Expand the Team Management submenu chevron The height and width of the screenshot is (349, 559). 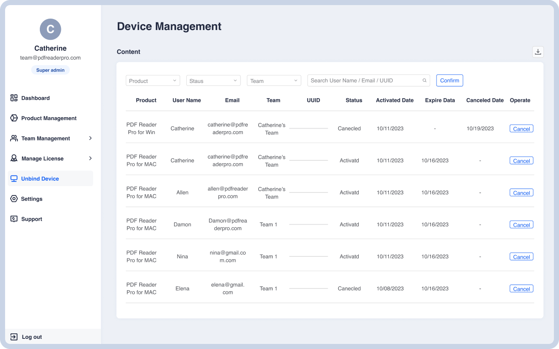click(x=90, y=138)
